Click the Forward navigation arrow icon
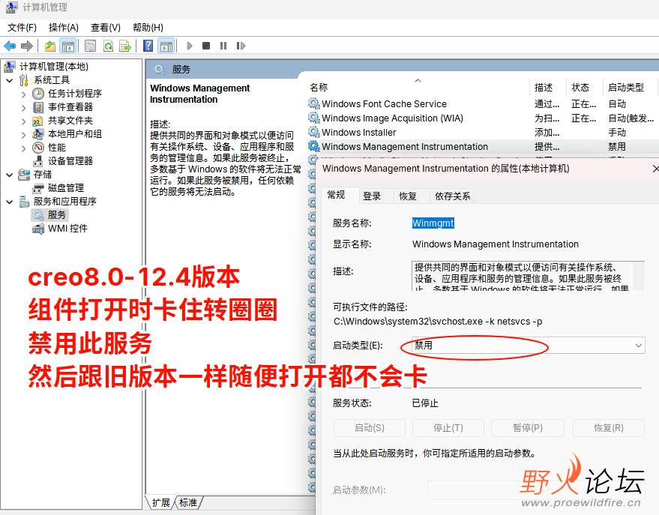This screenshot has width=659, height=515. tap(25, 46)
